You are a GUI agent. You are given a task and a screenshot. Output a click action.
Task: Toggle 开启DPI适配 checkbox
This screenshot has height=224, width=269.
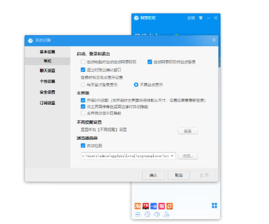pyautogui.click(x=83, y=100)
